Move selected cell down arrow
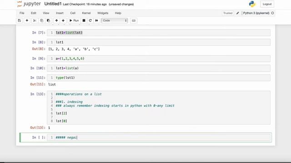Image resolution: width=291 pixels, height=163 pixels. (63, 20)
